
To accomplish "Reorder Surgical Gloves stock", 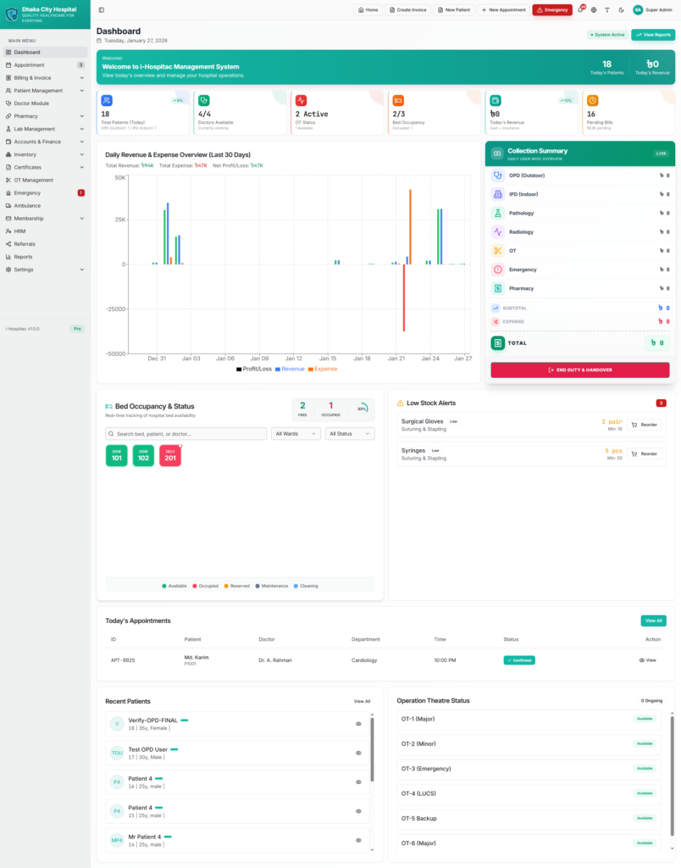I will coord(645,424).
